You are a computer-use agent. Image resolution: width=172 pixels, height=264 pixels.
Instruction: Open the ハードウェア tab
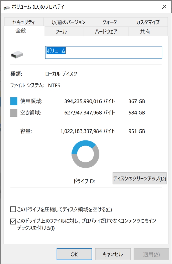pos(106,31)
